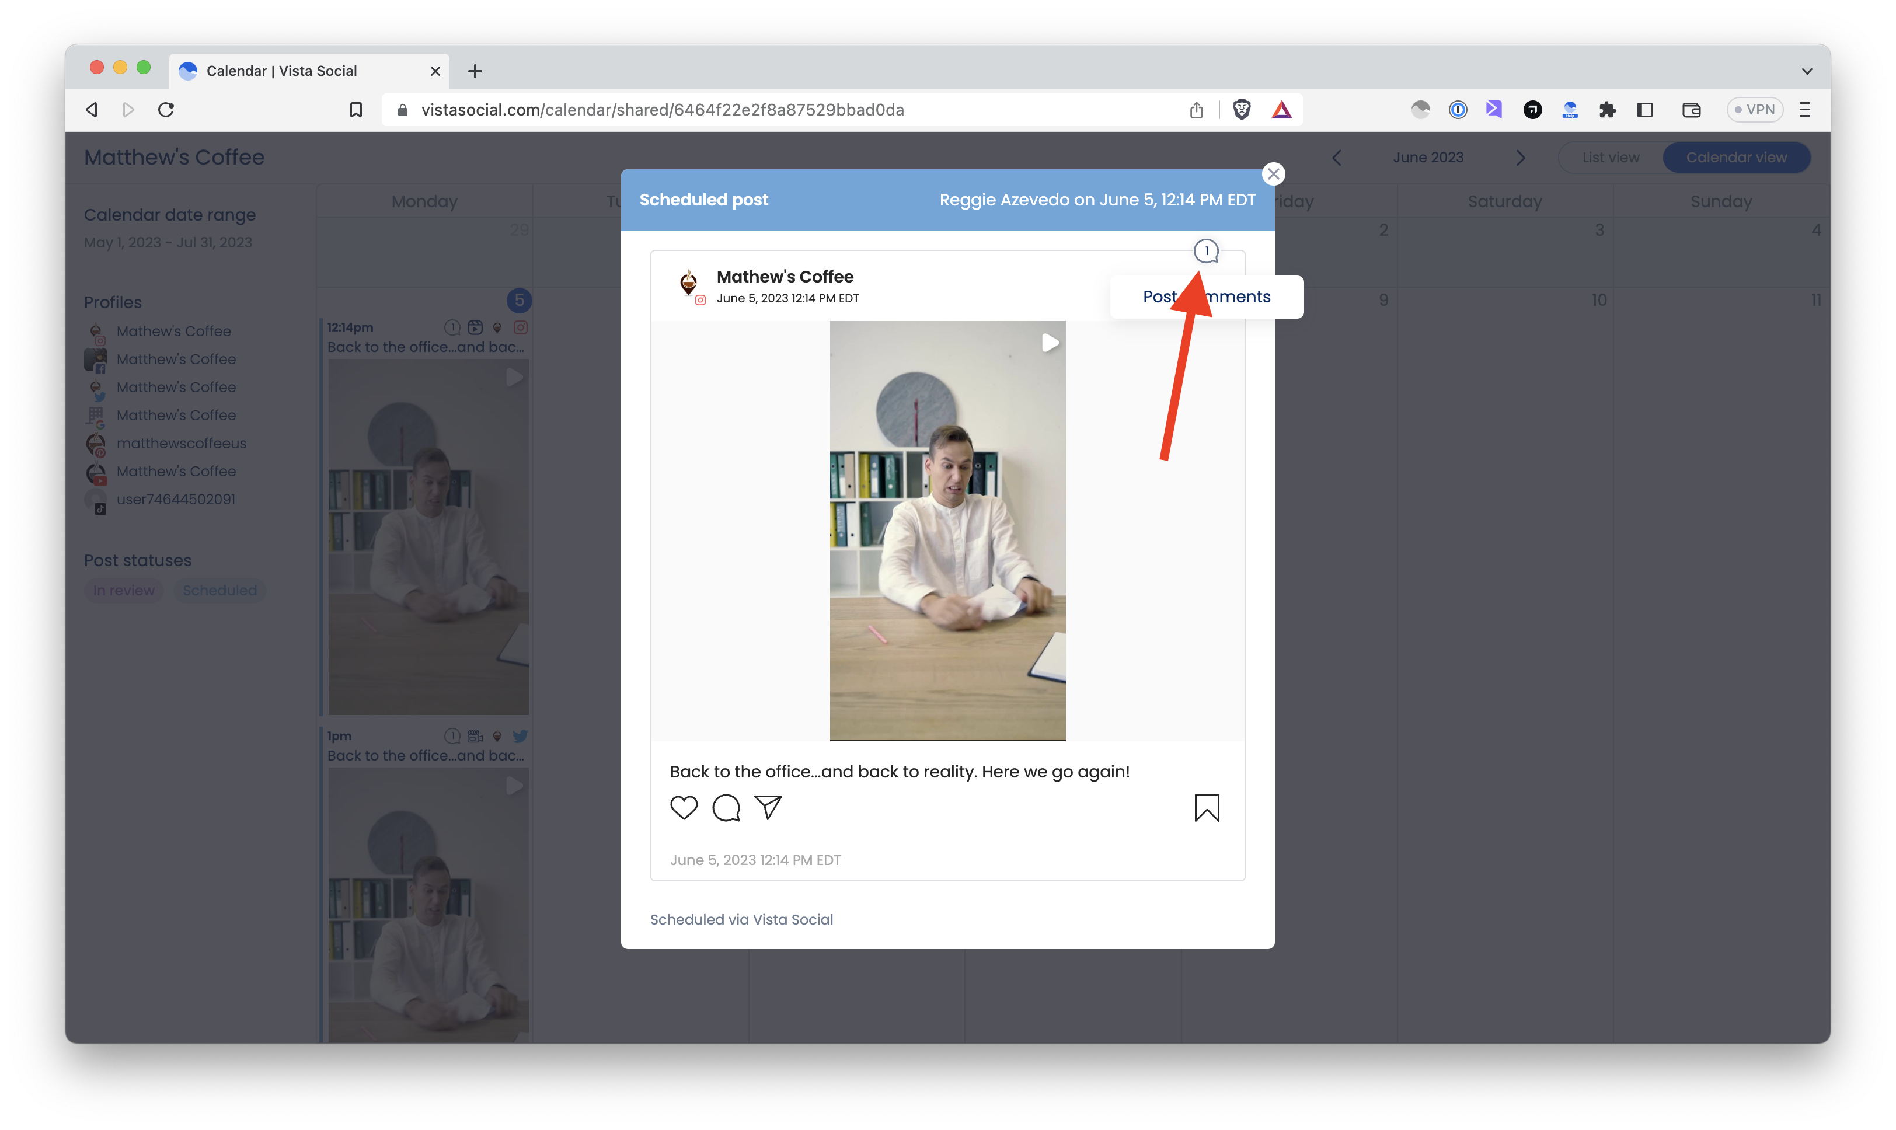Viewport: 1896px width, 1130px height.
Task: Open the tab search dropdown arrow
Action: [1806, 71]
